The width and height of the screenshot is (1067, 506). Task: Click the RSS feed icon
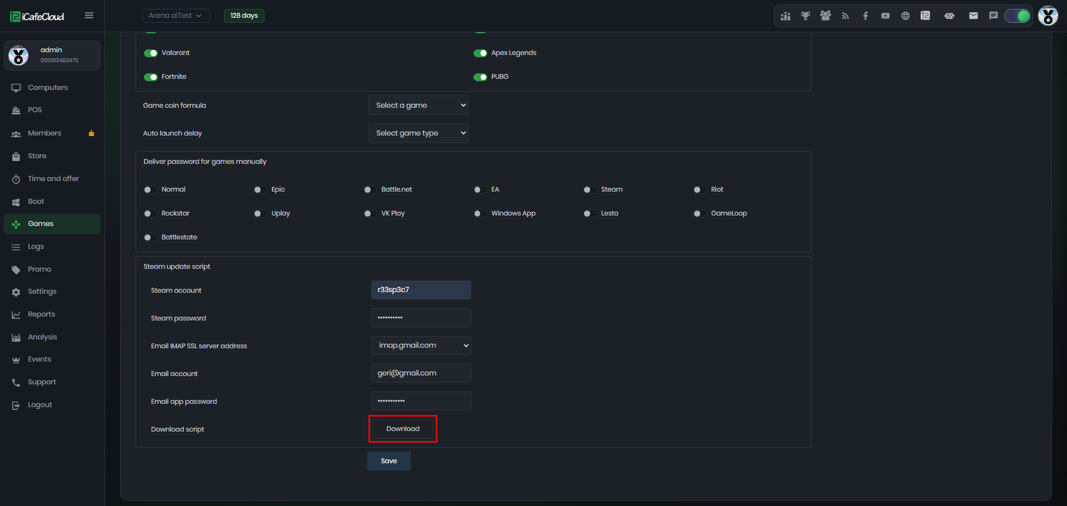pyautogui.click(x=845, y=16)
